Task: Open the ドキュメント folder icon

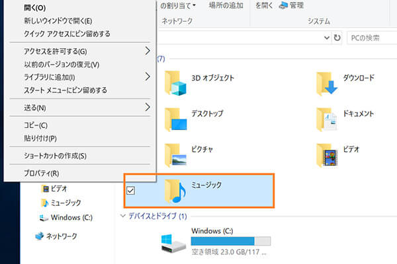Action: pos(327,119)
